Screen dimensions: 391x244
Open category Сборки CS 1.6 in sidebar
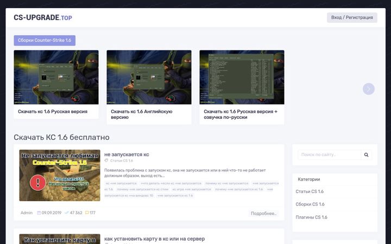coord(310,204)
